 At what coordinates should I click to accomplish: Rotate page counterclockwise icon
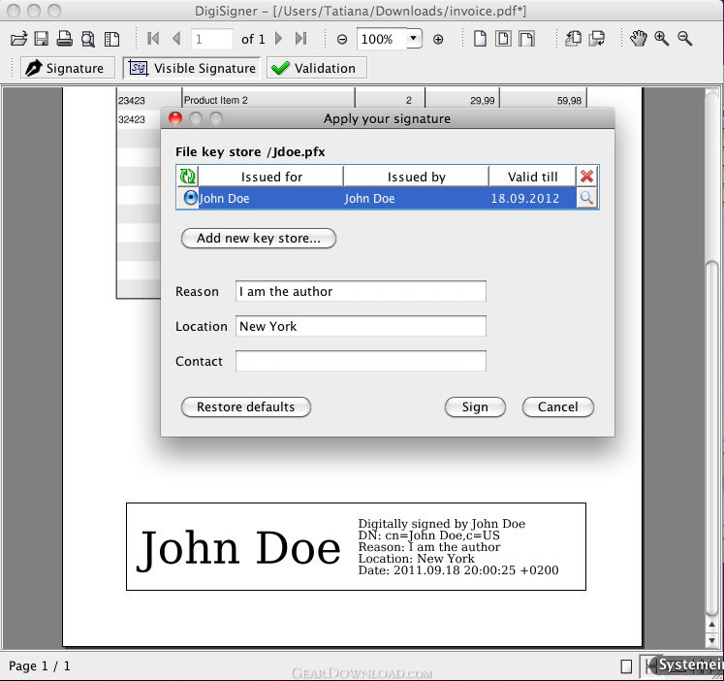pos(573,39)
